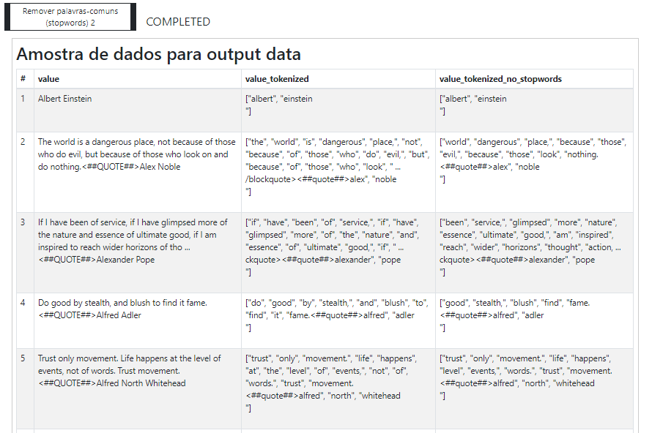The image size is (652, 433).
Task: Select the 'Amostra de dados para output data' heading
Action: coord(158,54)
